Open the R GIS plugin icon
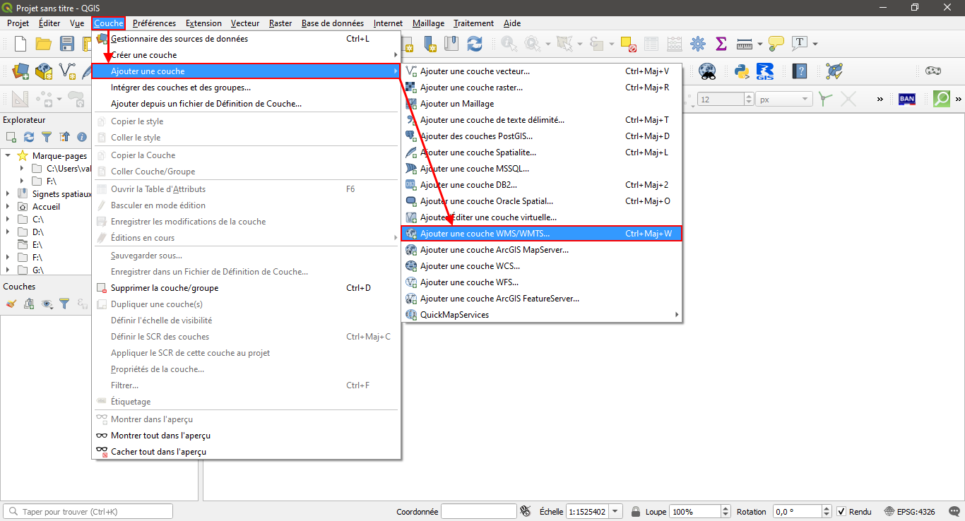 tap(764, 71)
